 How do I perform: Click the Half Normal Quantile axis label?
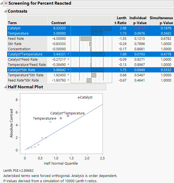pos(61,164)
